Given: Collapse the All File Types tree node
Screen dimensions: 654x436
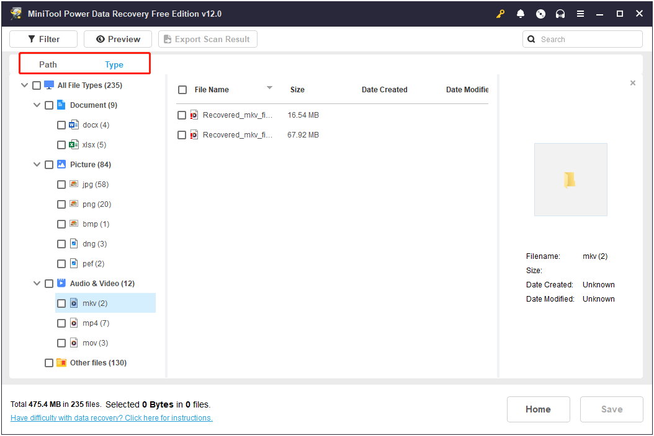Looking at the screenshot, I should point(24,85).
